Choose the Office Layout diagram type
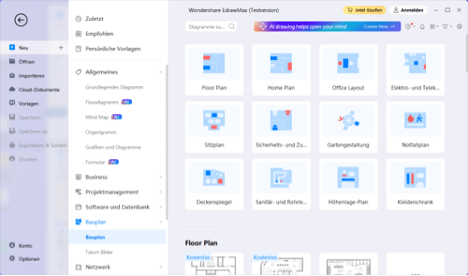Screen dimensions: 468x276 pyautogui.click(x=348, y=70)
